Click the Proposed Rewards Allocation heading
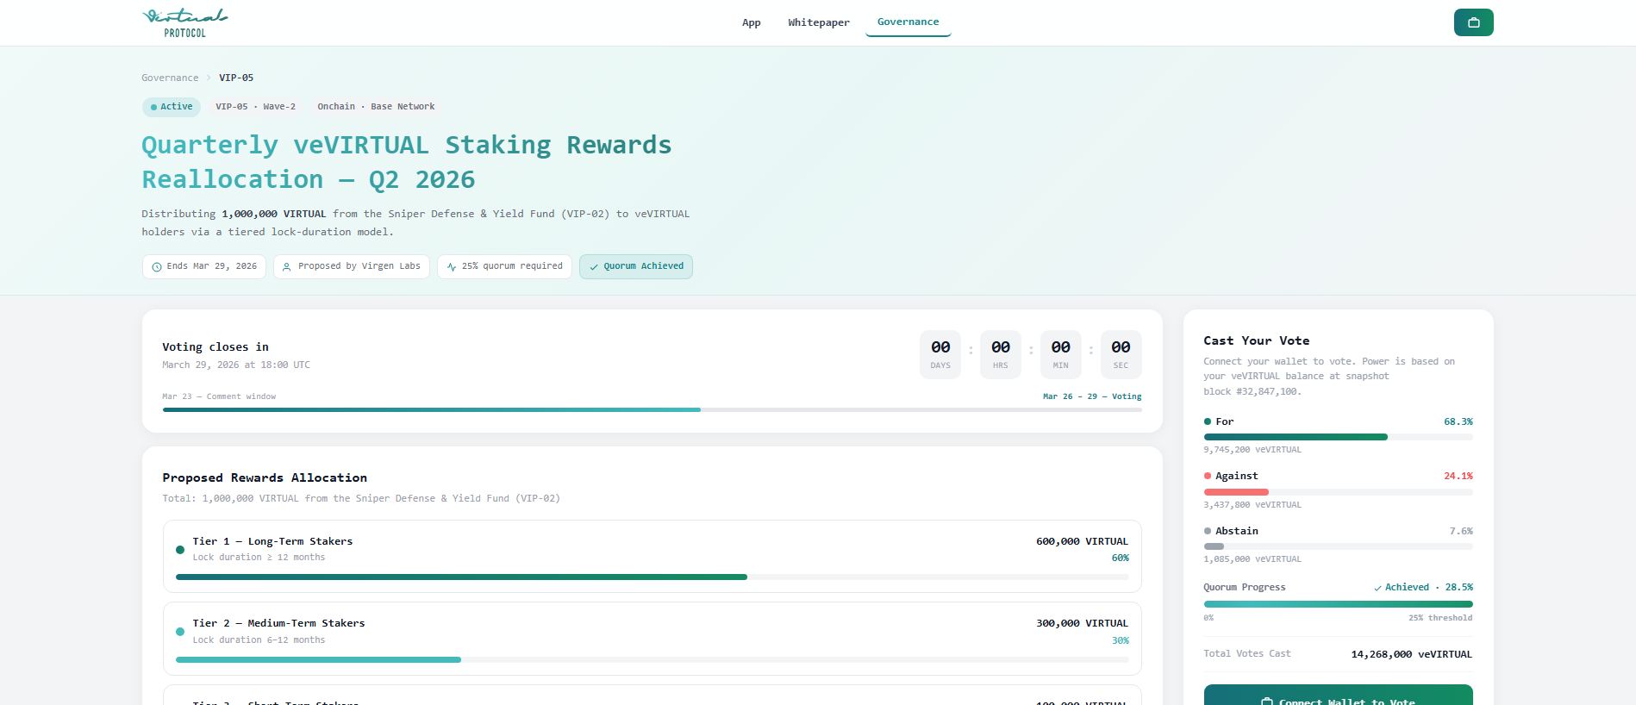1636x705 pixels. [265, 477]
